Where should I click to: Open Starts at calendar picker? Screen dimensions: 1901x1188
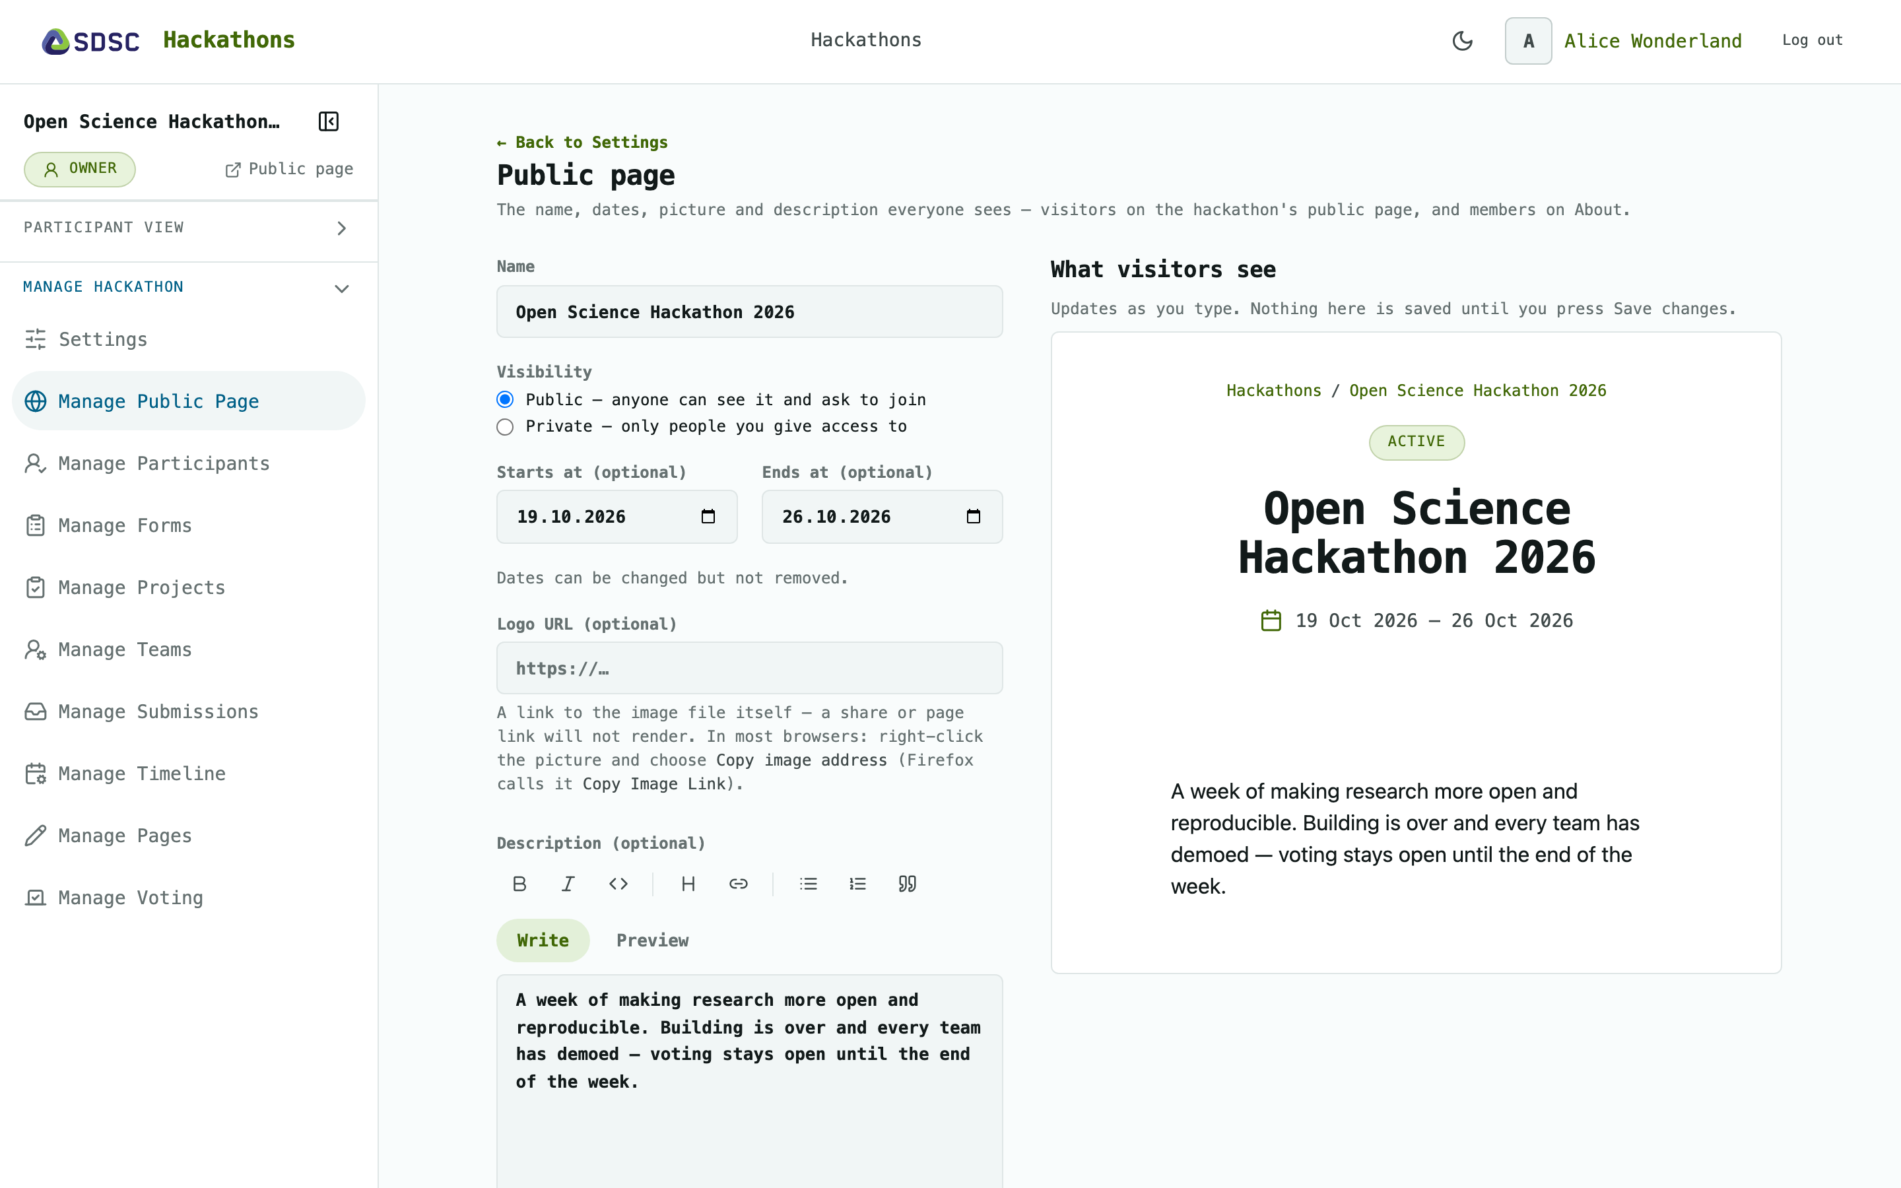point(708,516)
